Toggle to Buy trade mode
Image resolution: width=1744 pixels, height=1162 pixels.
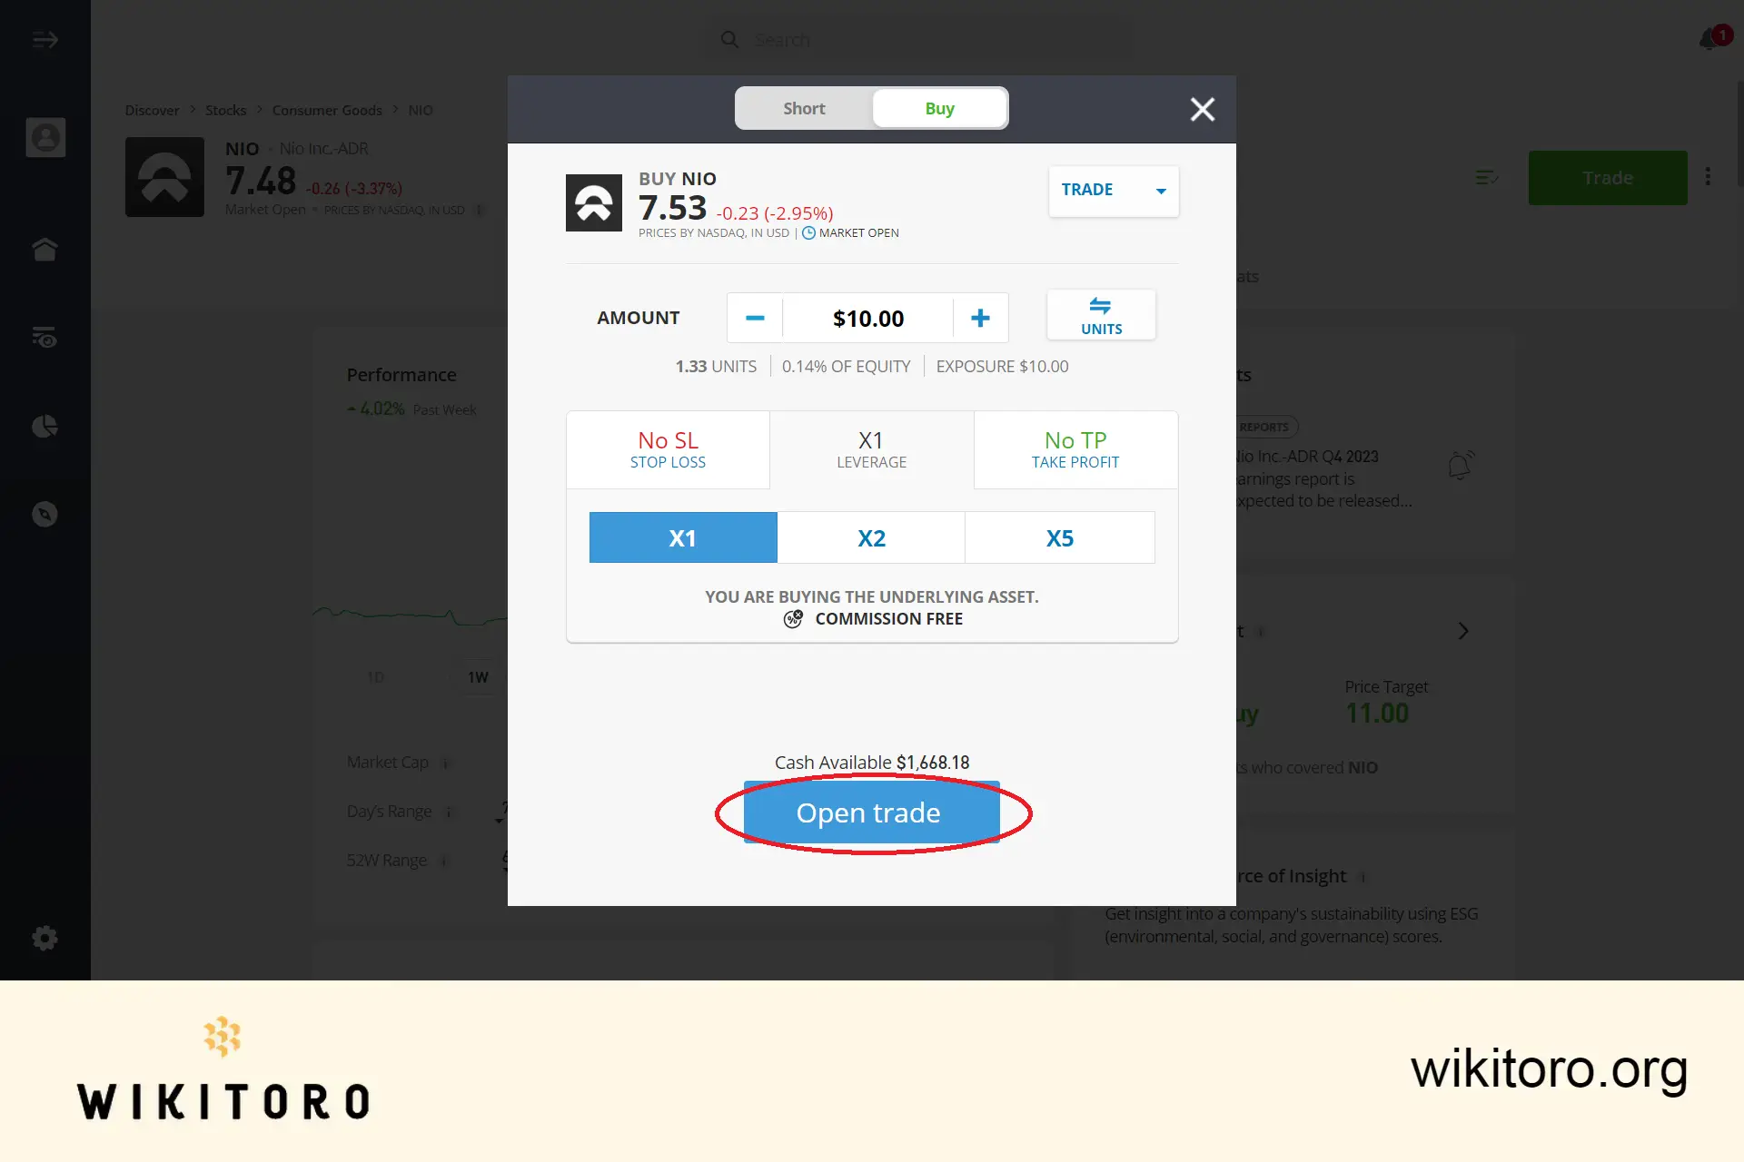pyautogui.click(x=938, y=108)
